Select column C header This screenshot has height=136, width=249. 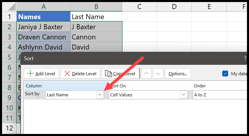(x=139, y=7)
